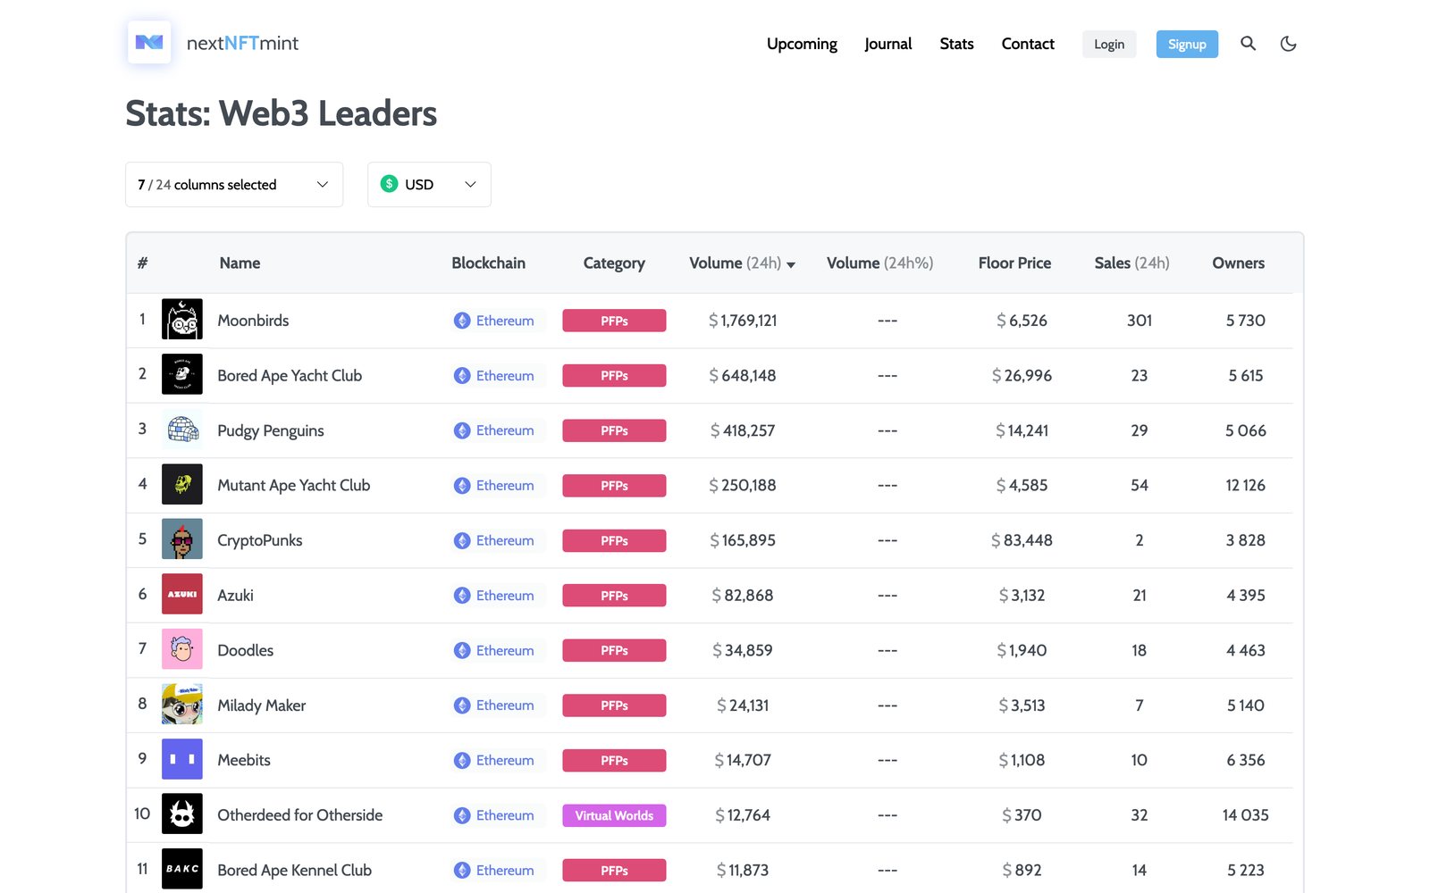Open Otherdeed for Otherside name link
Image resolution: width=1430 pixels, height=893 pixels.
coord(300,815)
